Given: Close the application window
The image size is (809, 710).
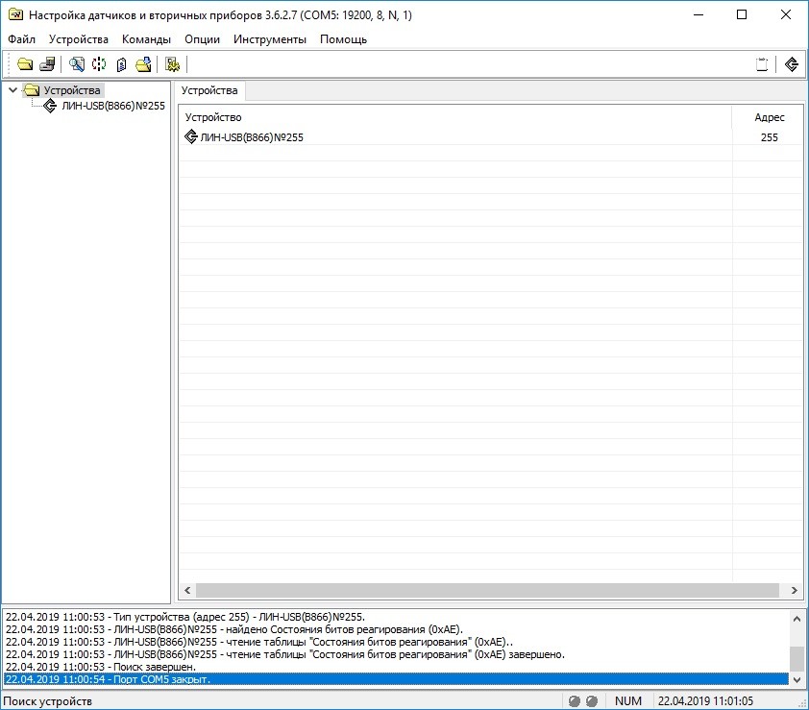Looking at the screenshot, I should pyautogui.click(x=786, y=15).
